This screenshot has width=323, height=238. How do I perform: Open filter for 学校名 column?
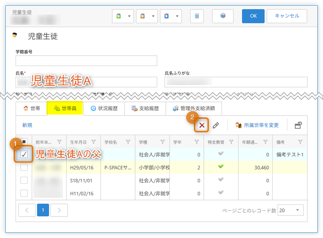click(x=128, y=142)
